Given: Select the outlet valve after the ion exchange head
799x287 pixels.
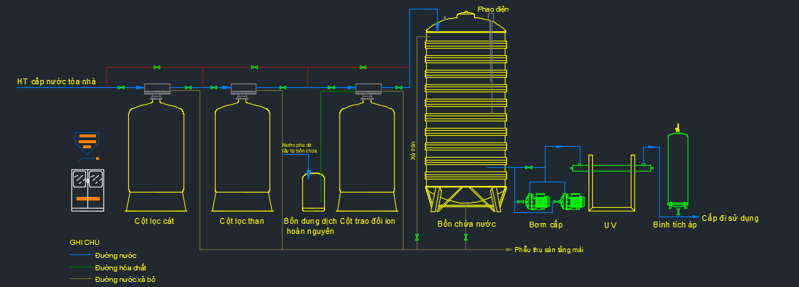Looking at the screenshot, I should 399,87.
